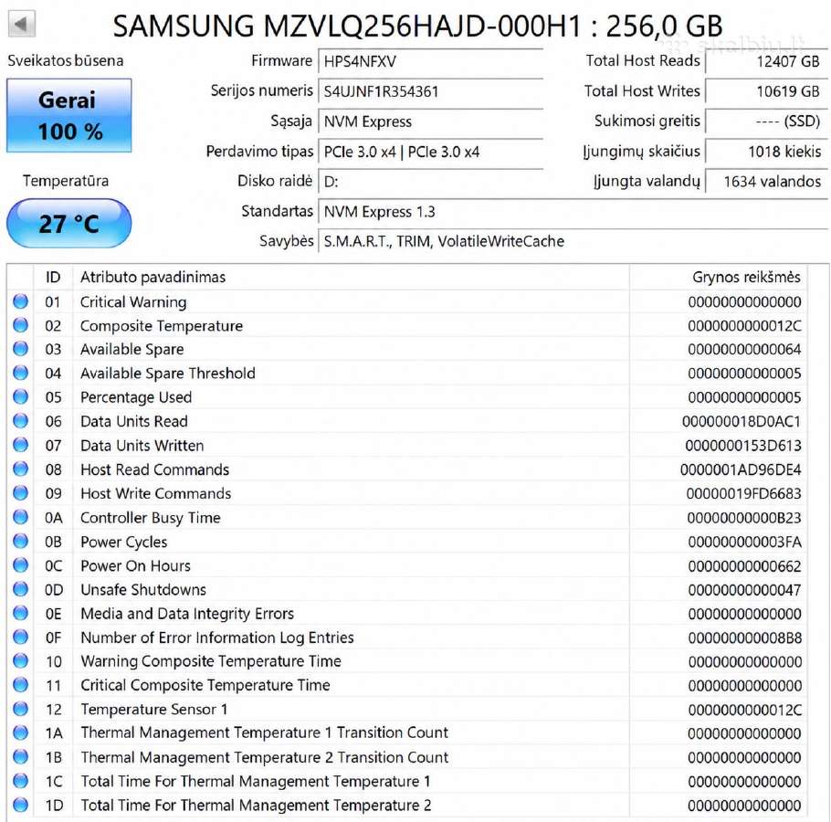Image resolution: width=831 pixels, height=822 pixels.
Task: Select status icon for Error Information Log Entries
Action: click(x=21, y=637)
